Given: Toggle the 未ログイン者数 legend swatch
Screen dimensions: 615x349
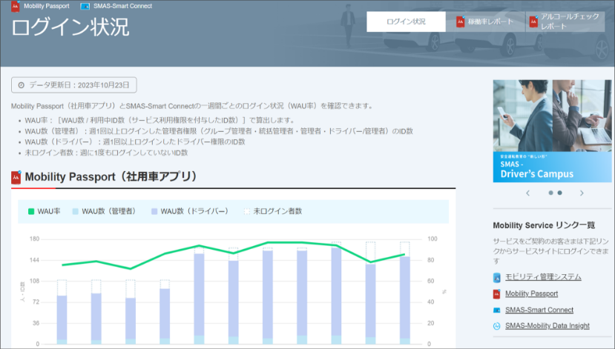Looking at the screenshot, I should [247, 211].
